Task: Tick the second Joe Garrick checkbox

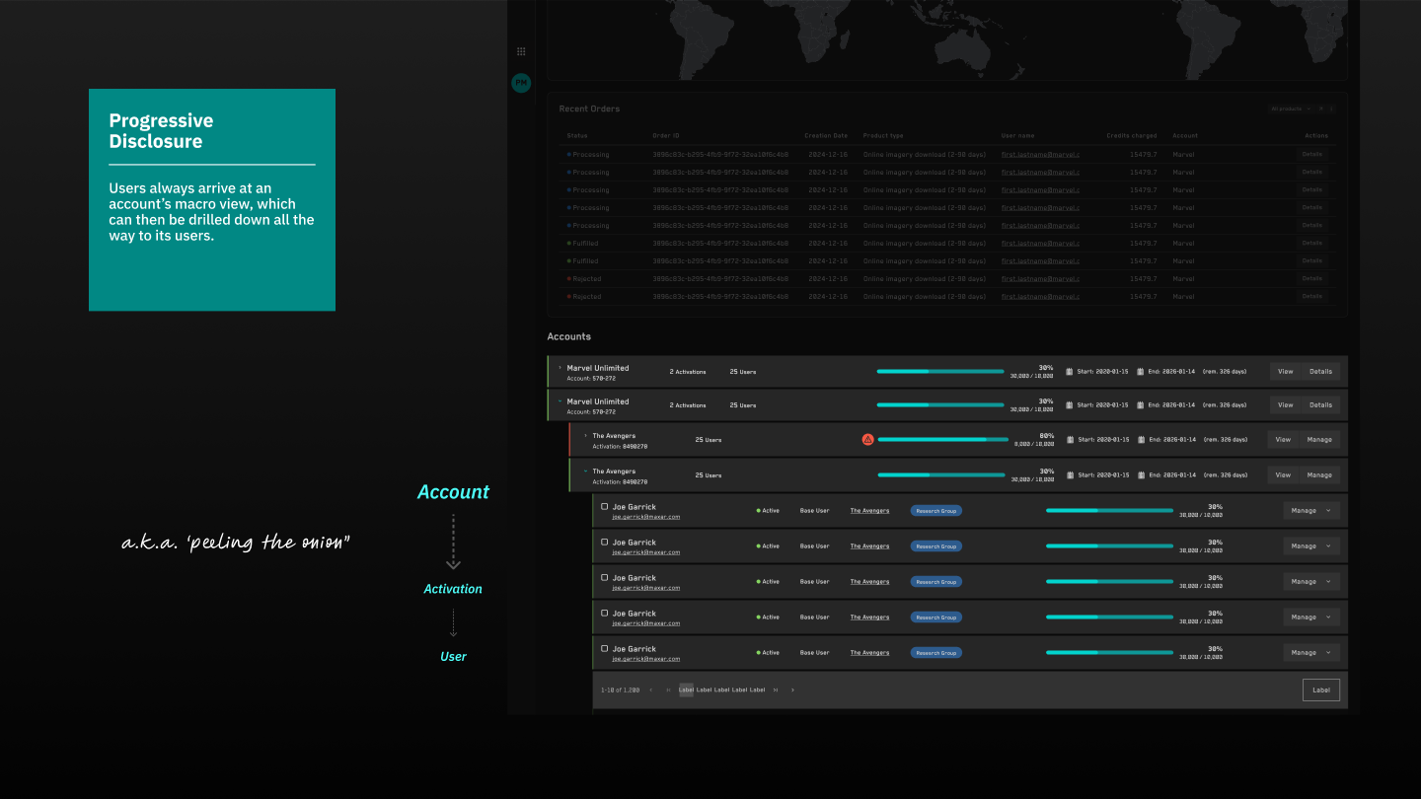Action: pyautogui.click(x=605, y=543)
